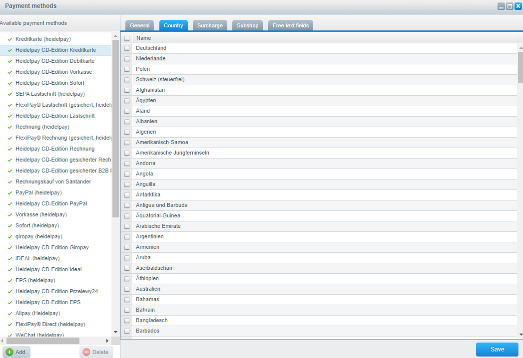The width and height of the screenshot is (523, 358).
Task: Open the Subshop tab
Action: 247,25
